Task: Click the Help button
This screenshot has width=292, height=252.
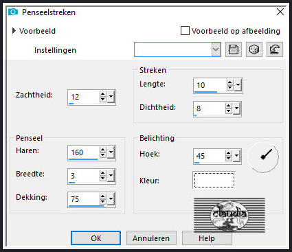Action: point(207,238)
